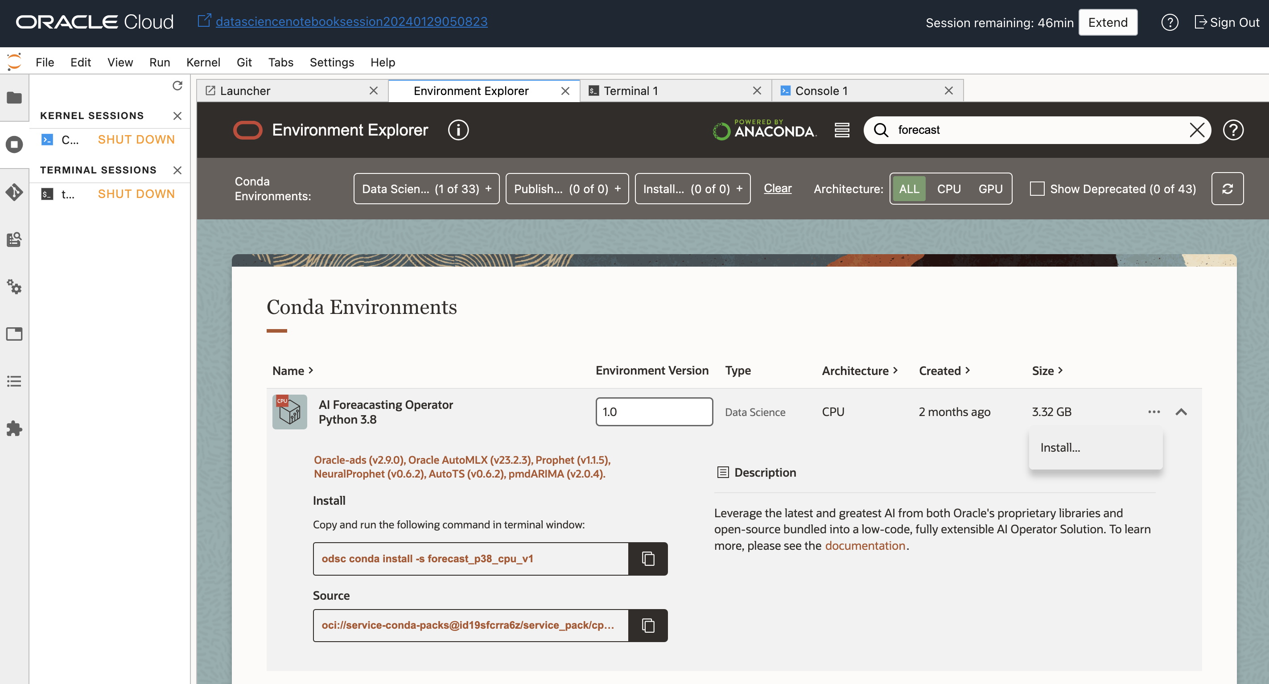Click the Extend session button
Screen dimensions: 1269x684
click(1108, 22)
